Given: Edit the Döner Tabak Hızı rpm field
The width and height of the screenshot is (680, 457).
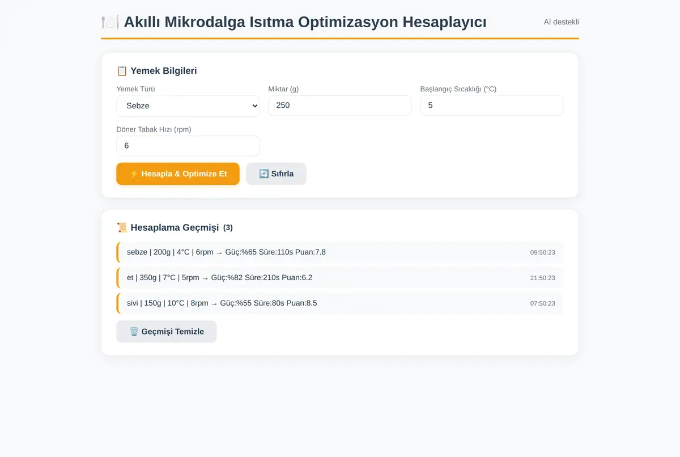Looking at the screenshot, I should coord(188,146).
